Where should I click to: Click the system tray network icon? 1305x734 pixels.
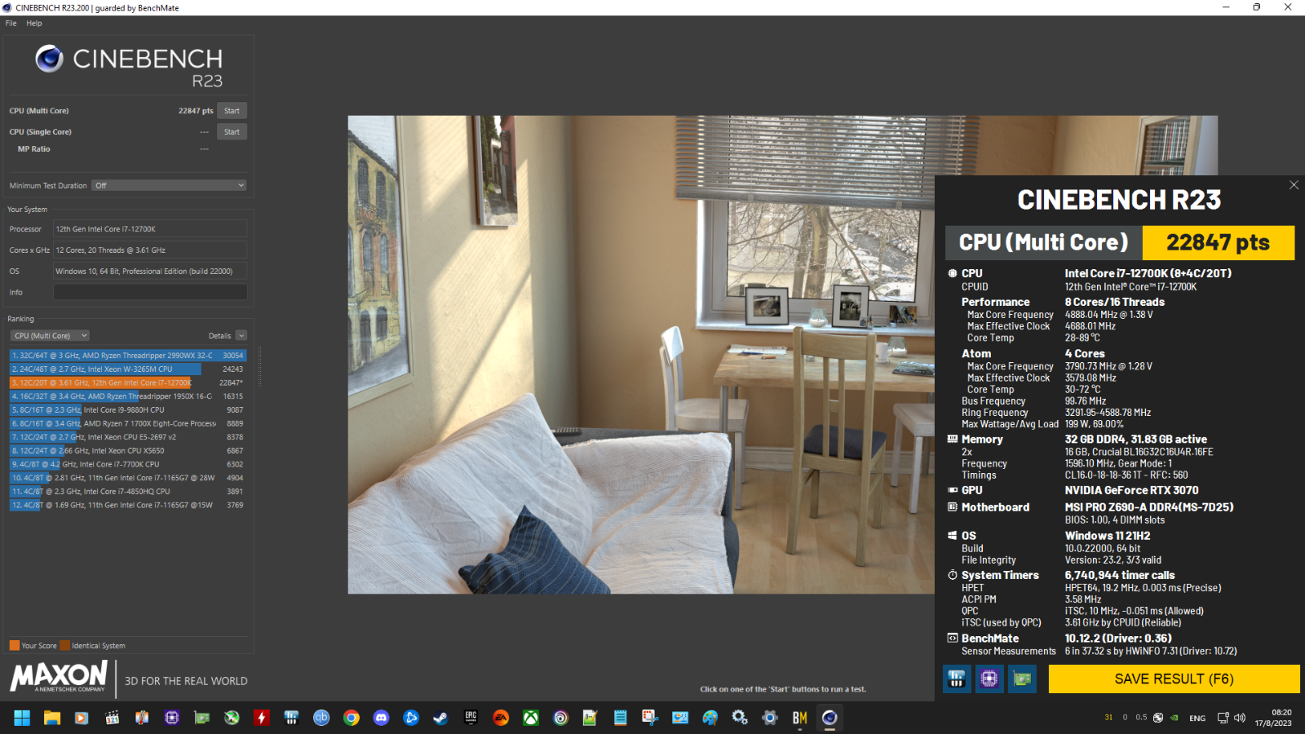coord(1223,718)
